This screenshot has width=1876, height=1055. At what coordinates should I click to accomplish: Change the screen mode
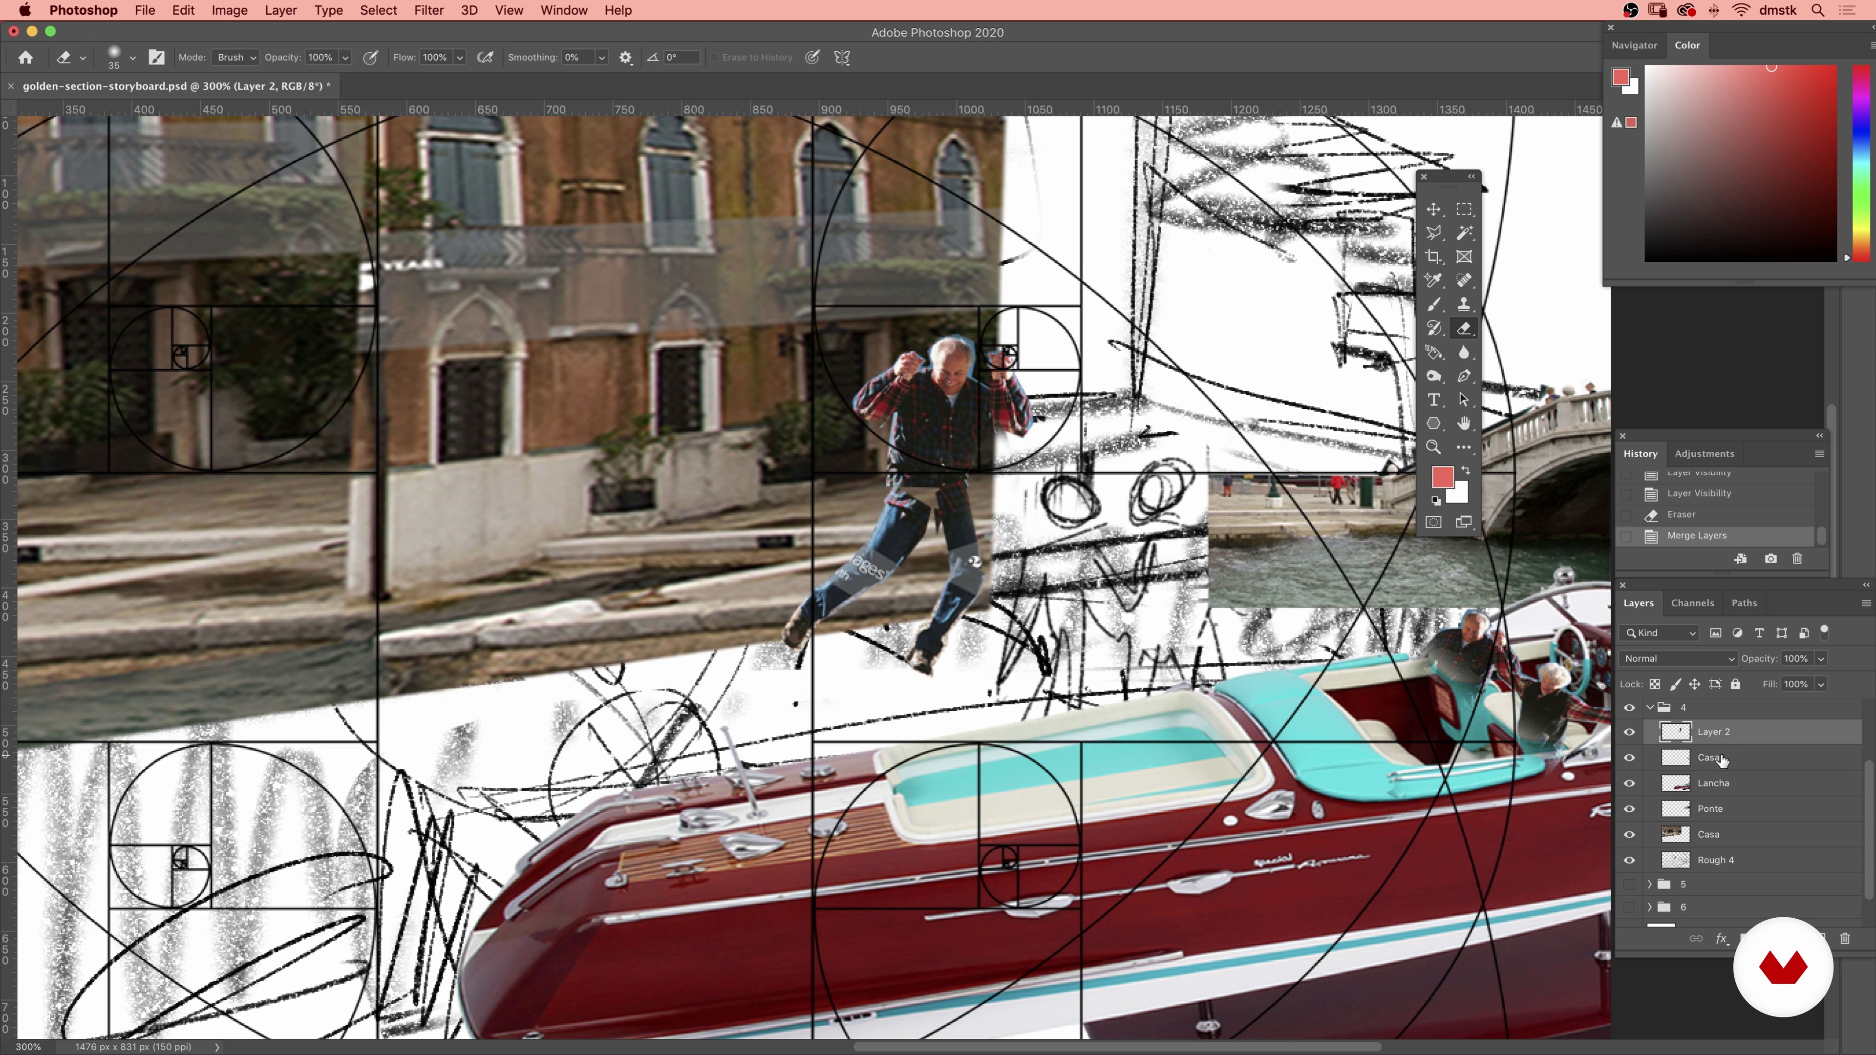click(1464, 522)
